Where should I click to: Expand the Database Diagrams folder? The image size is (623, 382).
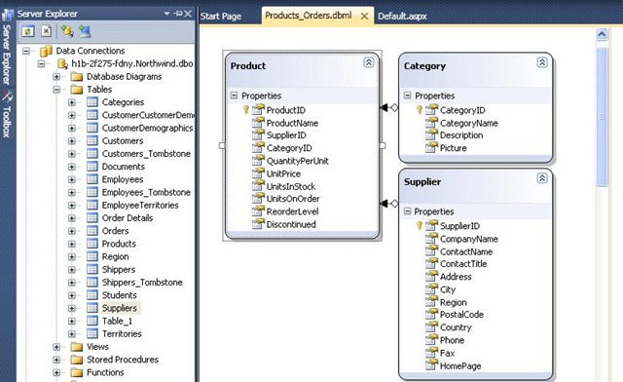pyautogui.click(x=56, y=76)
